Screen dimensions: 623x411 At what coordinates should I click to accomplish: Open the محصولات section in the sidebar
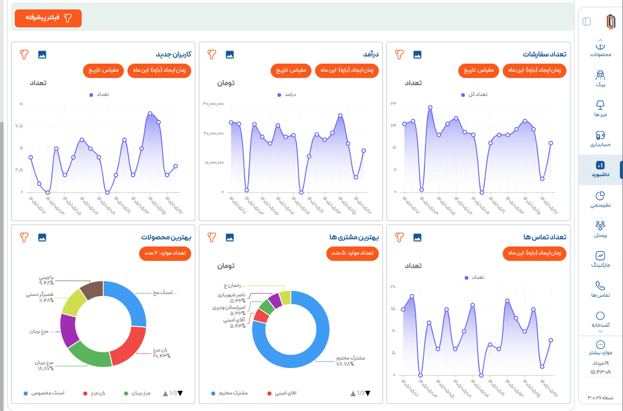[600, 49]
